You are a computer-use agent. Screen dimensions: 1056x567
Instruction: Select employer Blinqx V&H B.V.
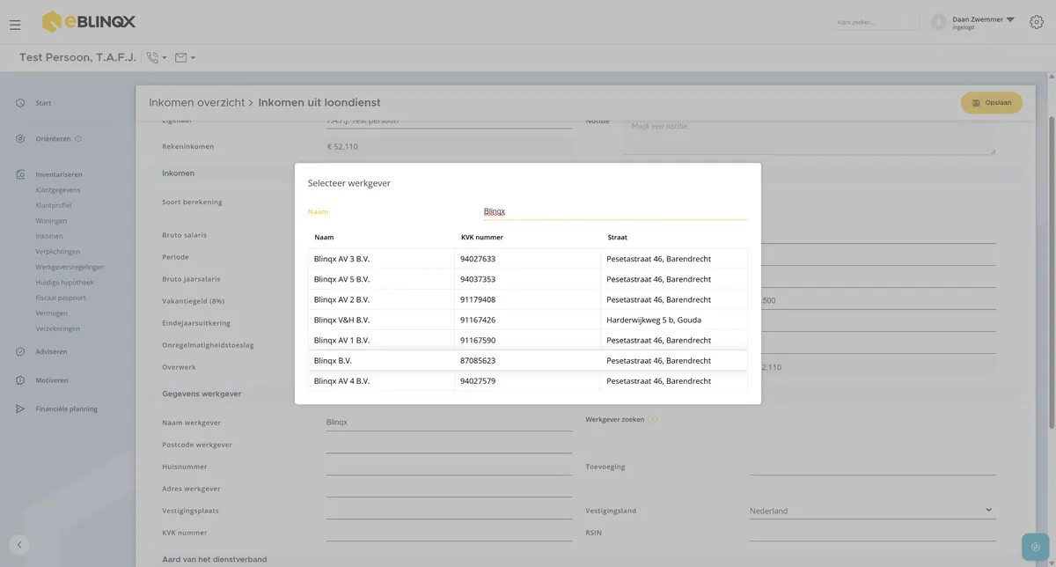[x=528, y=320]
